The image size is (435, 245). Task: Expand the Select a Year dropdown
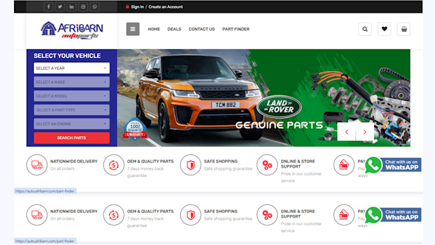(x=72, y=68)
